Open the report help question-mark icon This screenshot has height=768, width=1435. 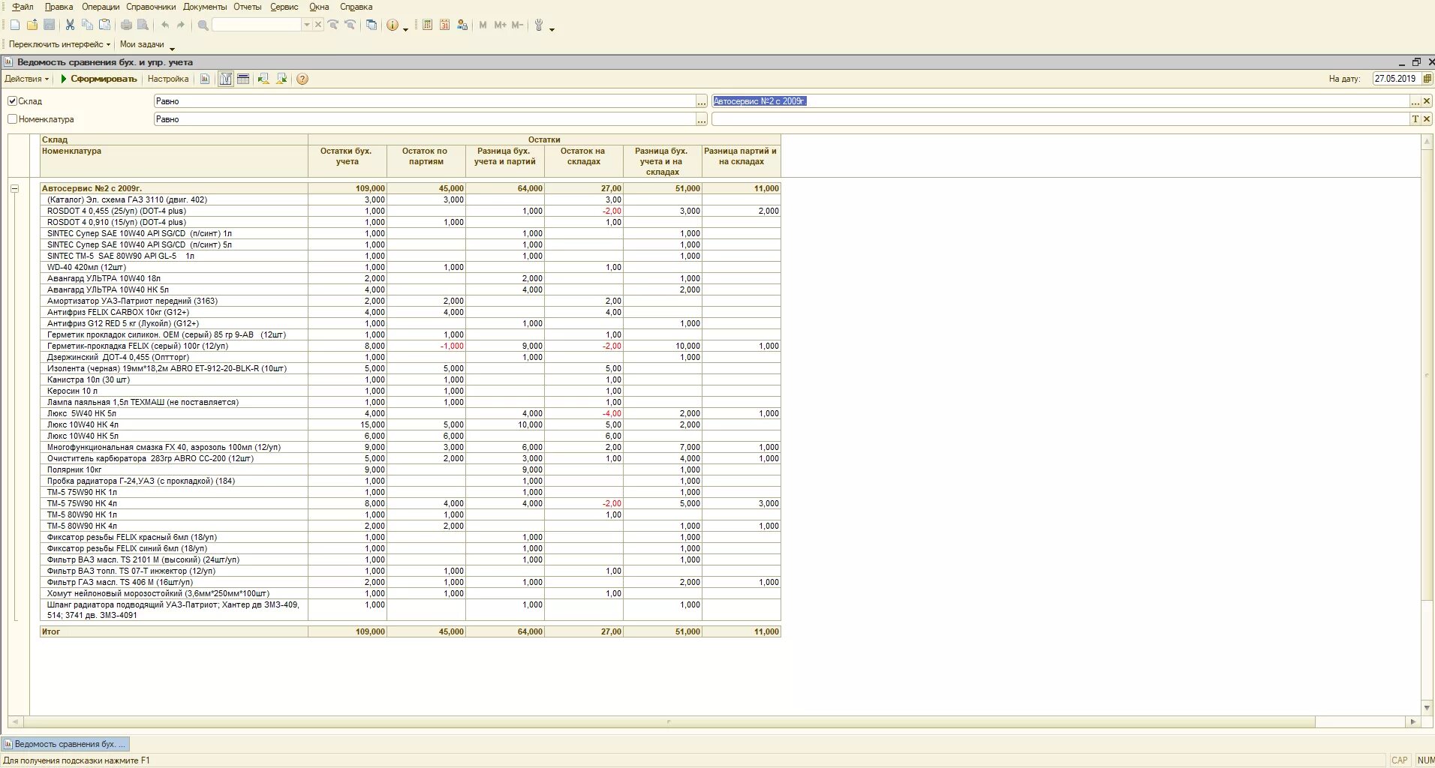tap(302, 79)
